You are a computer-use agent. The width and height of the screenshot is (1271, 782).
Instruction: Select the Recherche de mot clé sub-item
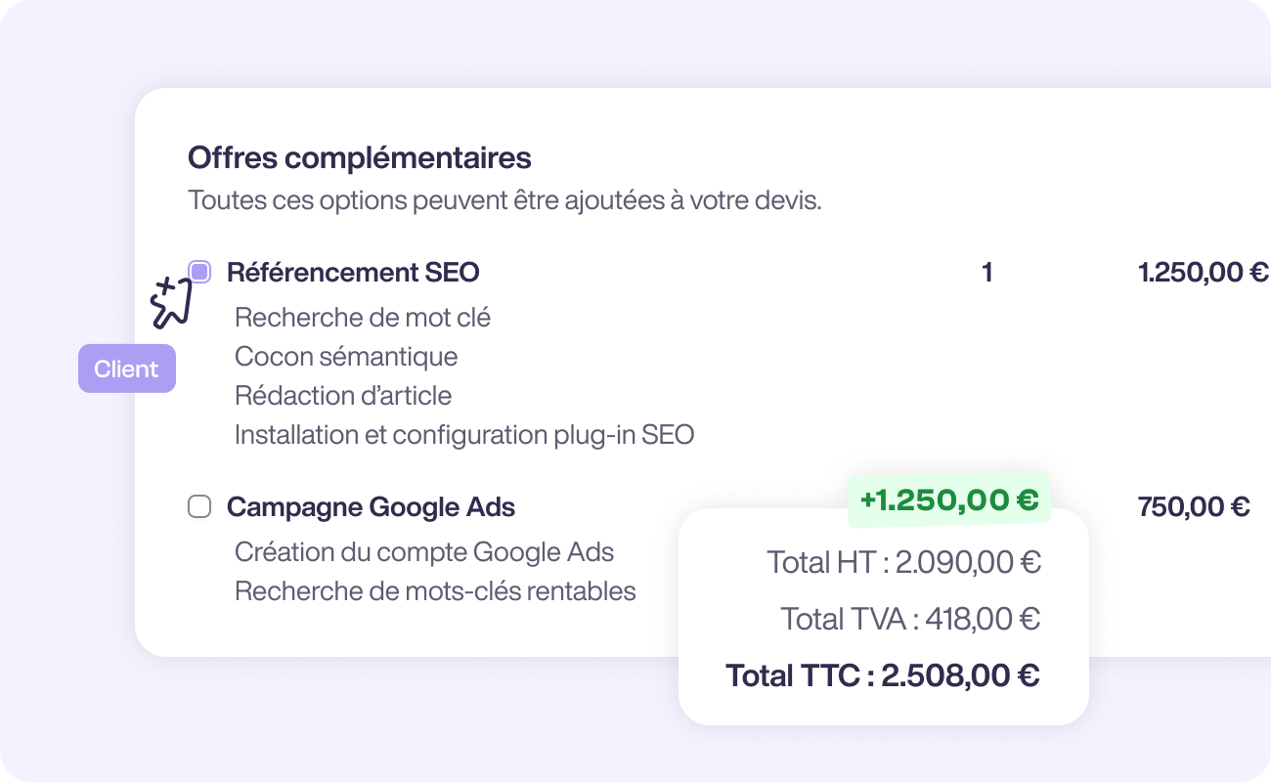coord(363,317)
